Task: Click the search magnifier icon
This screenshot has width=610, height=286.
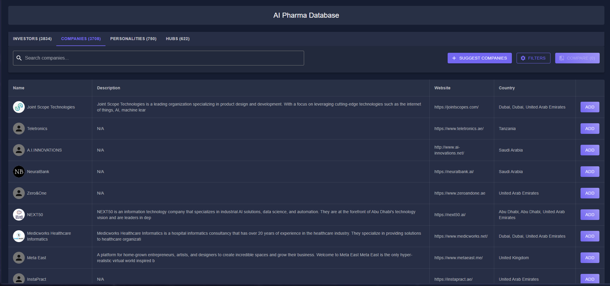Action: tap(19, 58)
